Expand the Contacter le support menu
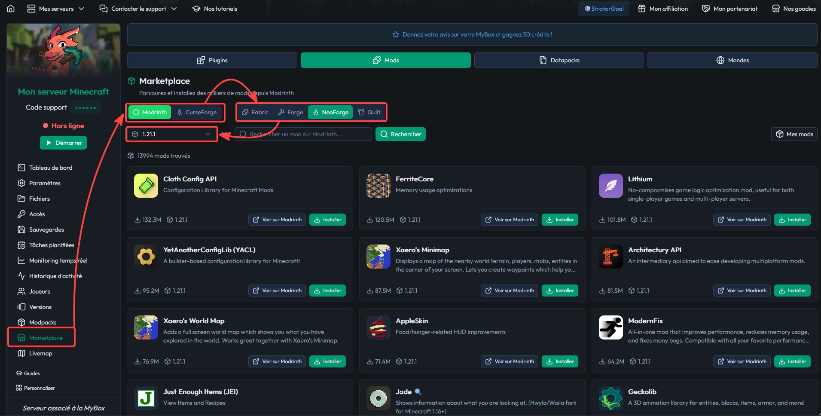This screenshot has width=821, height=416. tap(138, 9)
